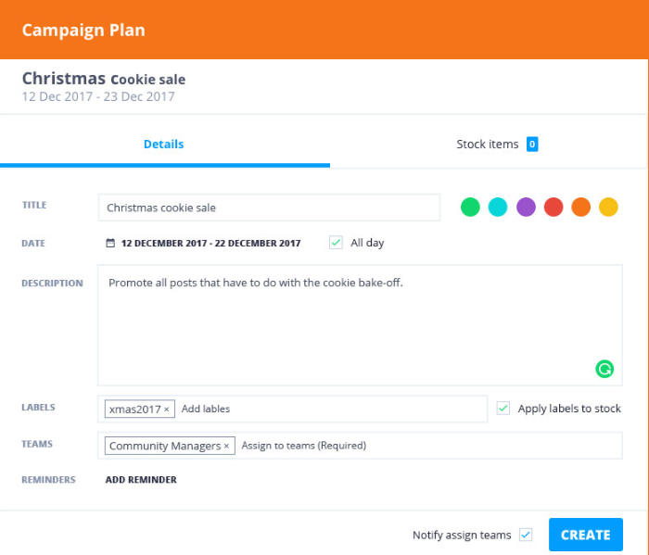Select the green color swatch
Viewport: 649px width, 555px height.
pos(470,208)
